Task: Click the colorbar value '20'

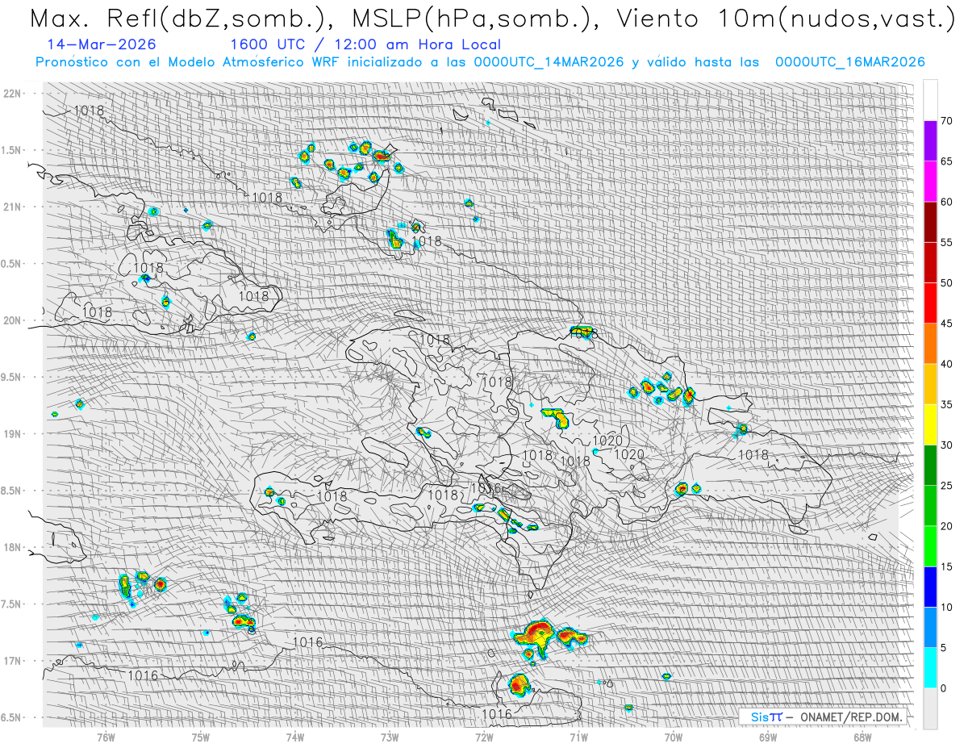Action: [947, 526]
